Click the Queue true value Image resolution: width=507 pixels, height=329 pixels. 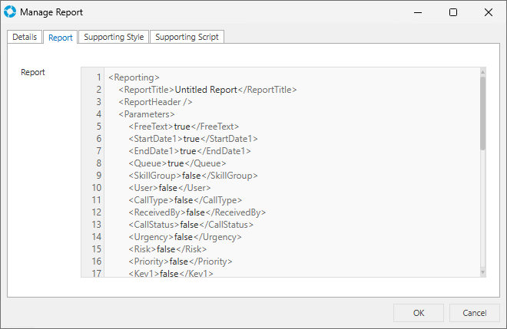175,163
